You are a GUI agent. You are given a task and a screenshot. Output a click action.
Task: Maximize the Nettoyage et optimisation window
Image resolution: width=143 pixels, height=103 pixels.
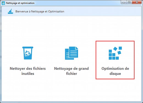click(129, 2)
